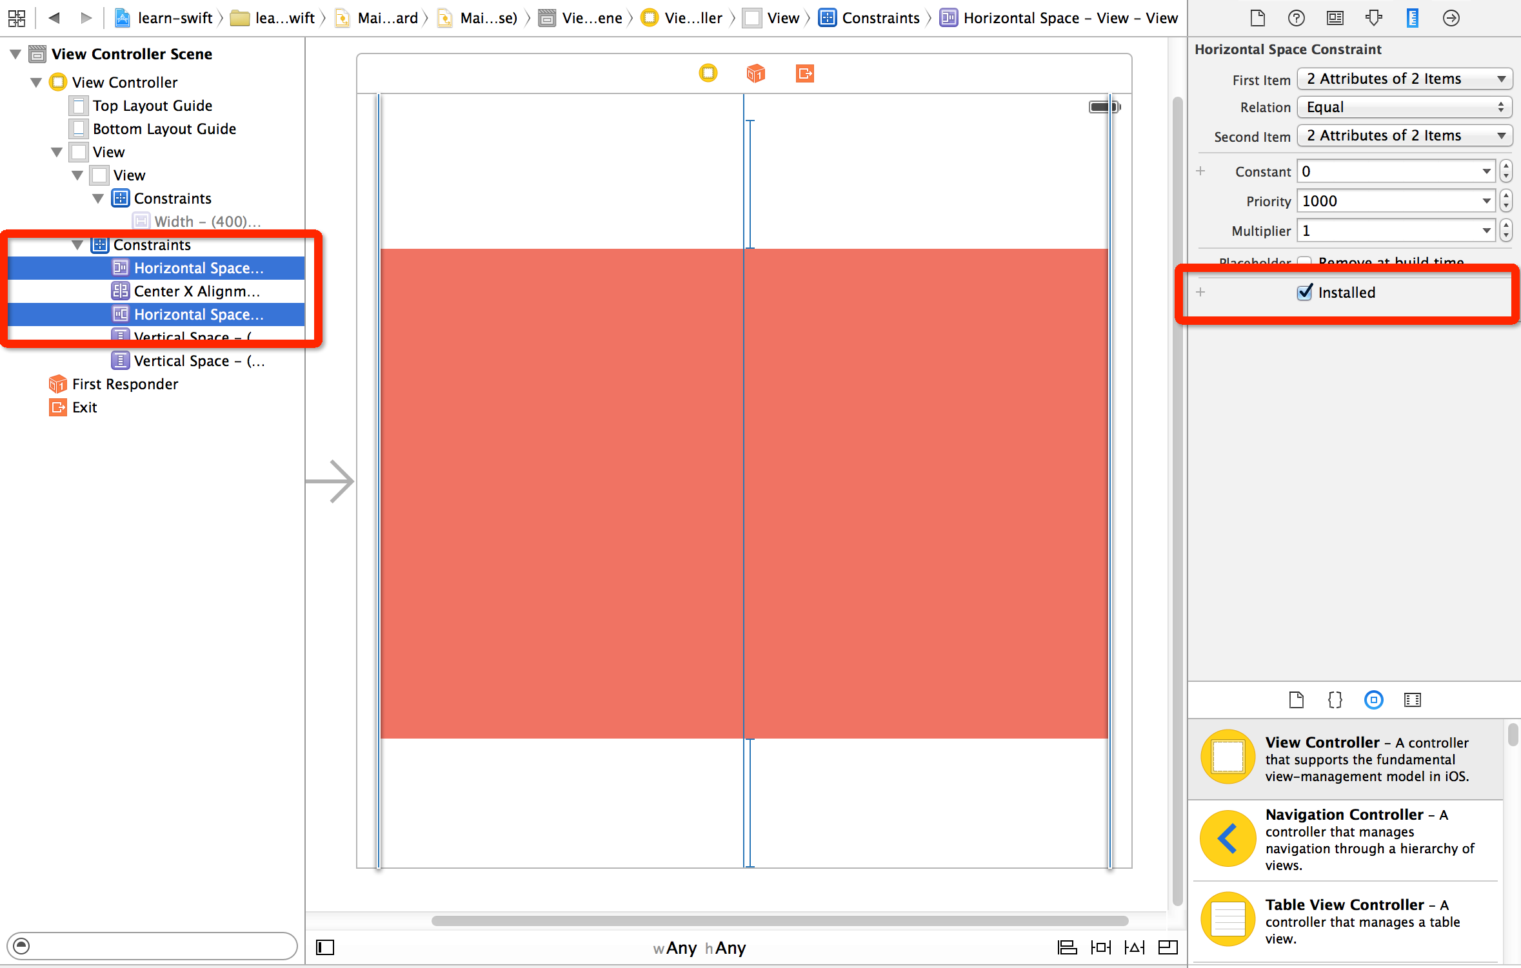Uncheck the Installed checkbox for the constraint
Screen dimensions: 1521x968
(1306, 292)
